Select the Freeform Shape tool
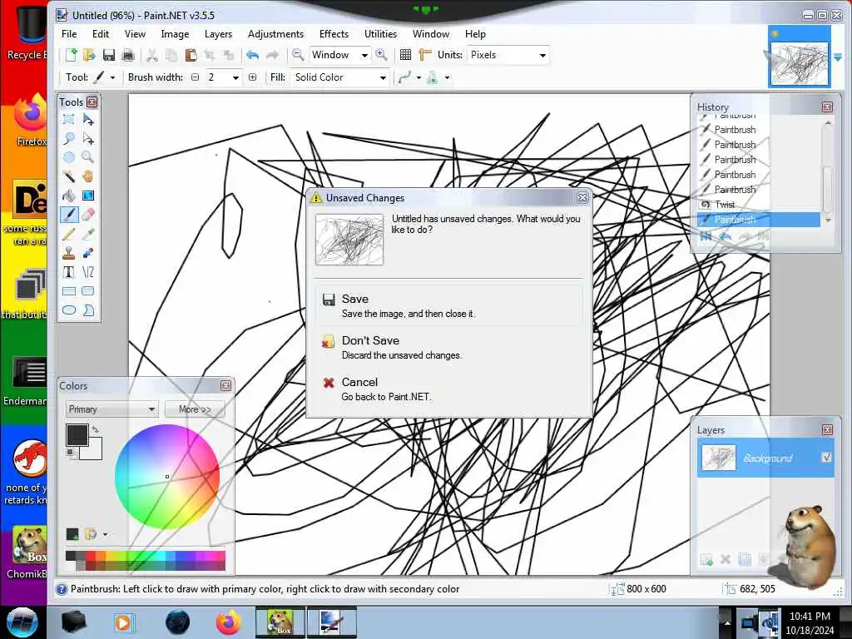 click(88, 310)
